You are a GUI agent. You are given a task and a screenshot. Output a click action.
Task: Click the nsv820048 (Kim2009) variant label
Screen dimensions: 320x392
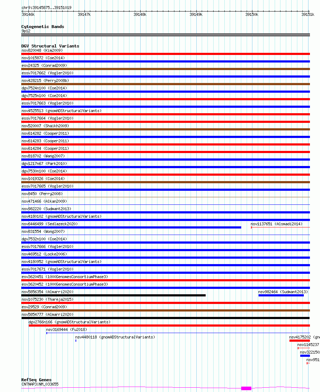42,51
